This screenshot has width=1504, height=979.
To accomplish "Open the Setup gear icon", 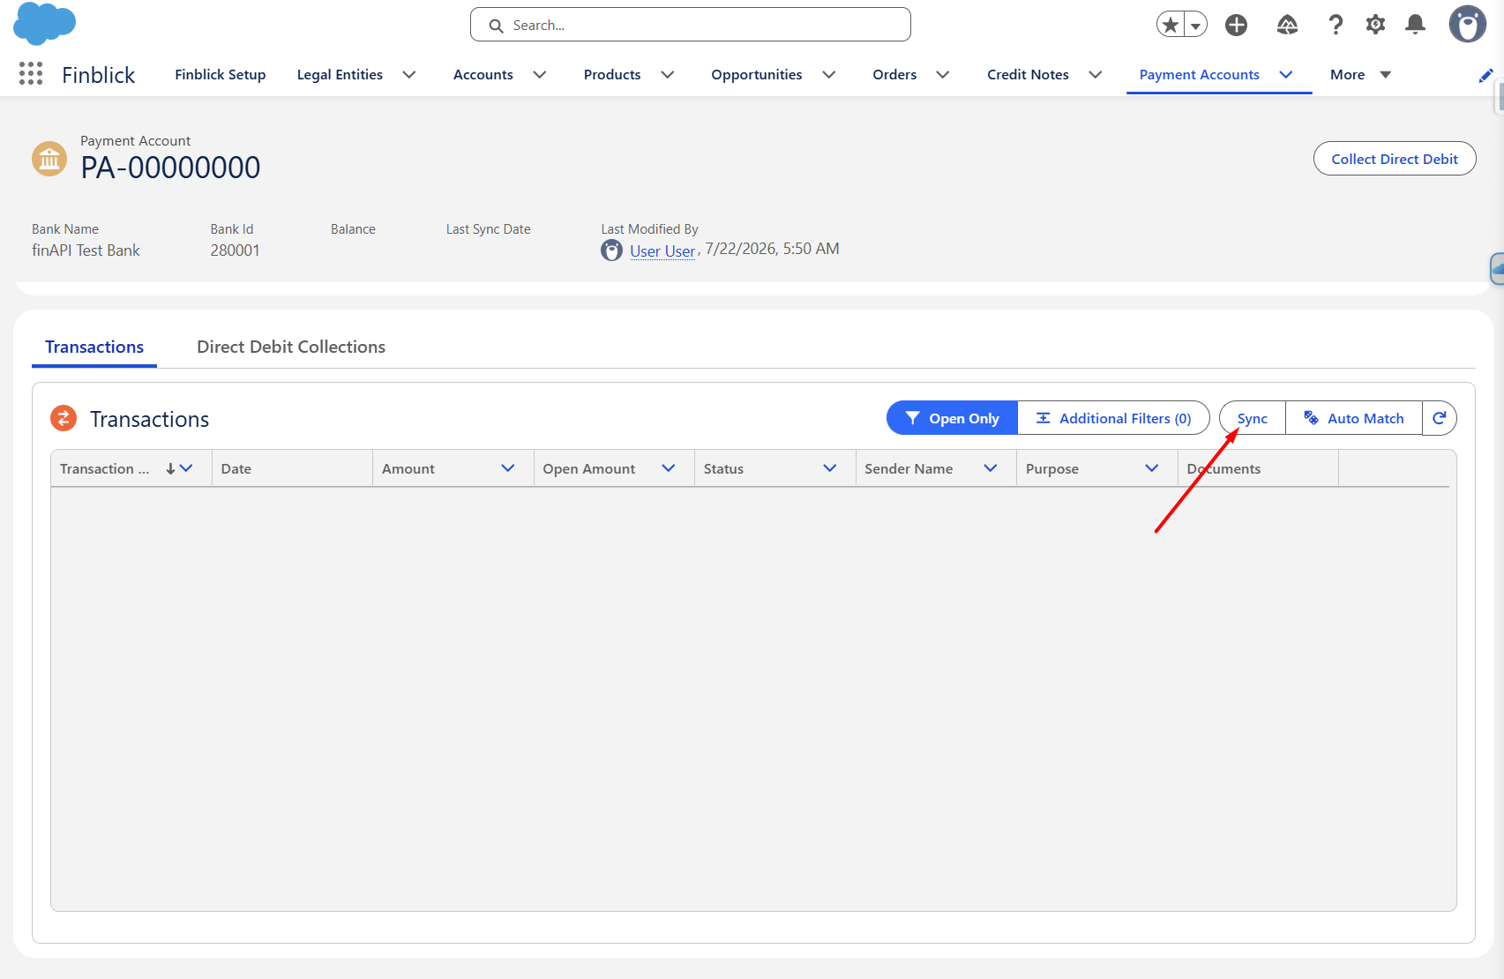I will point(1375,25).
